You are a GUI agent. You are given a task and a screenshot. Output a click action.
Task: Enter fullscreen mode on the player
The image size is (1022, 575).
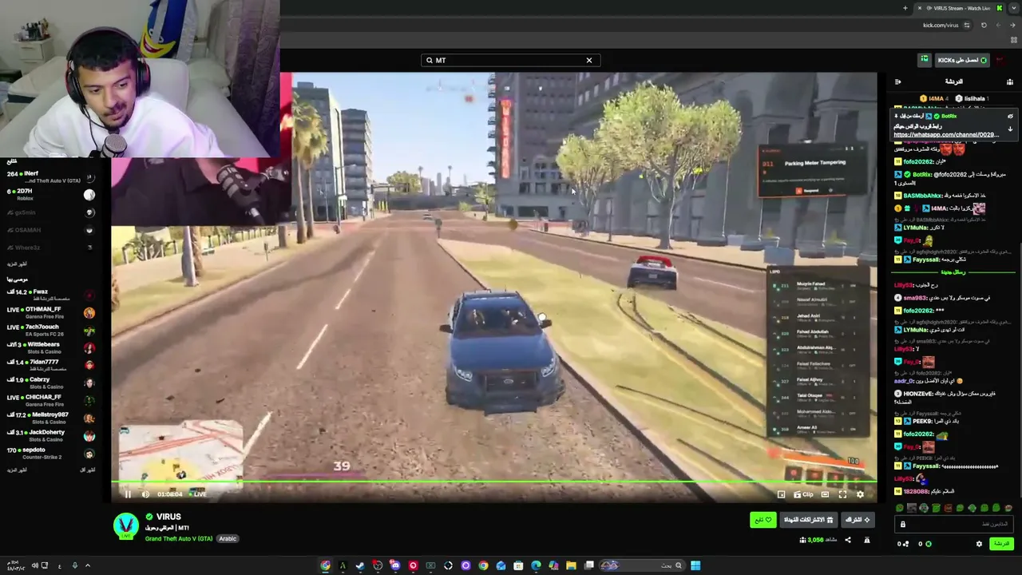coord(842,494)
